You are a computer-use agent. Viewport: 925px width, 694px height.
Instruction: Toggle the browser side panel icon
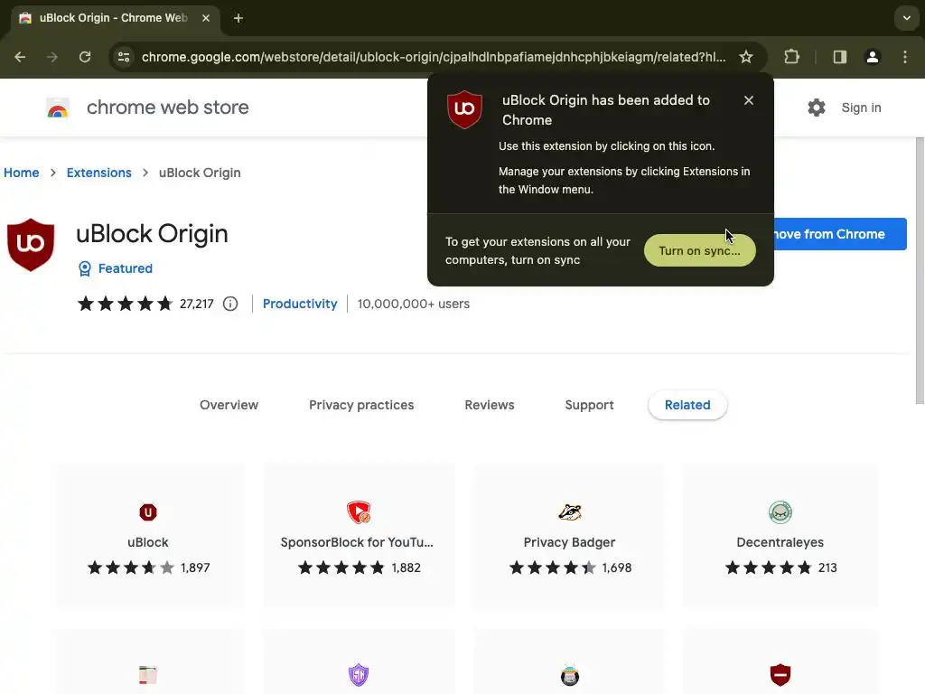coord(839,57)
